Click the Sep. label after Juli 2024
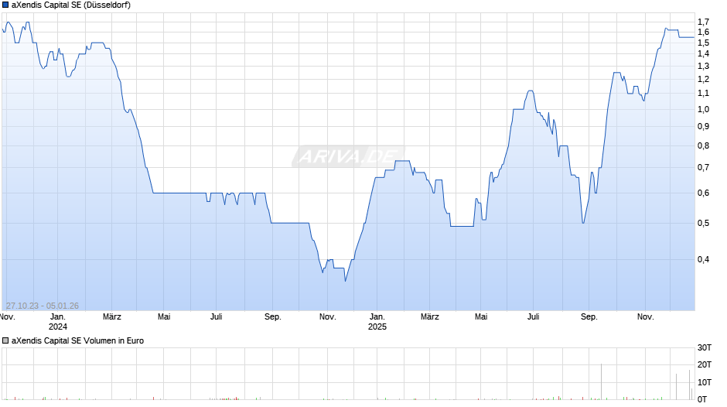The image size is (727, 407). [272, 317]
